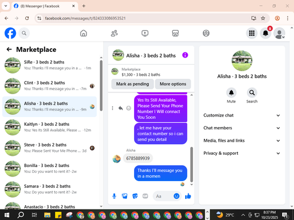Viewport: 294px width, 220px height.
Task: Open File Explorer from taskbar
Action: 47,215
